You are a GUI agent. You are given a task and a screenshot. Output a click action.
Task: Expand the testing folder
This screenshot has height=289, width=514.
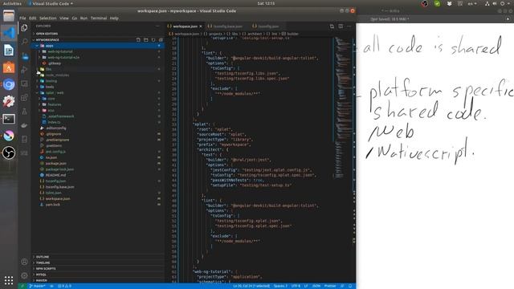(98, 81)
